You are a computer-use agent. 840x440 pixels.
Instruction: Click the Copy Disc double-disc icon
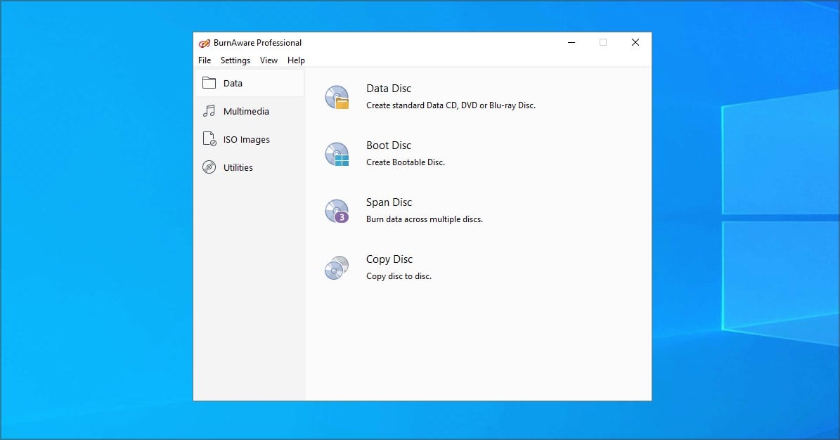[337, 267]
